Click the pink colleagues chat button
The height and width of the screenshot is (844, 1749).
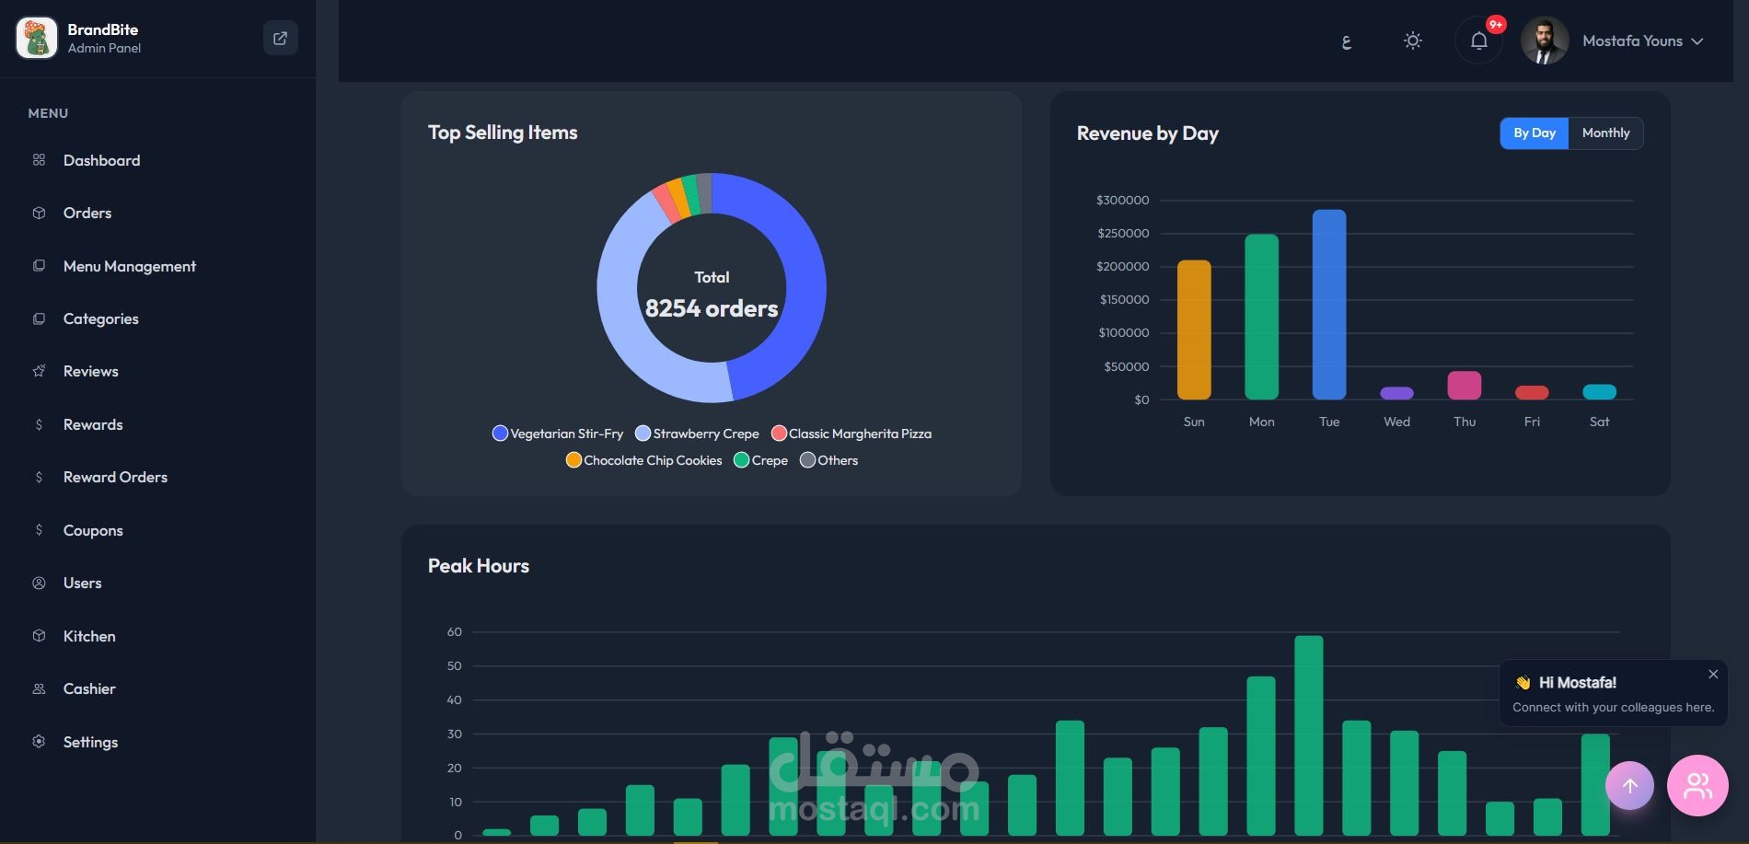[x=1697, y=785]
